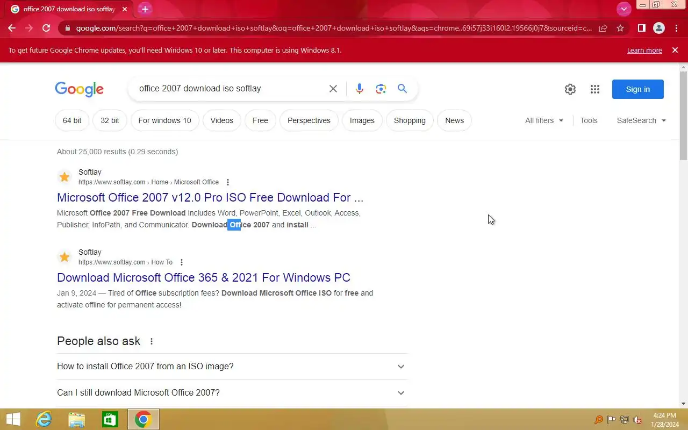
Task: Click the Sign in button
Action: pyautogui.click(x=638, y=89)
